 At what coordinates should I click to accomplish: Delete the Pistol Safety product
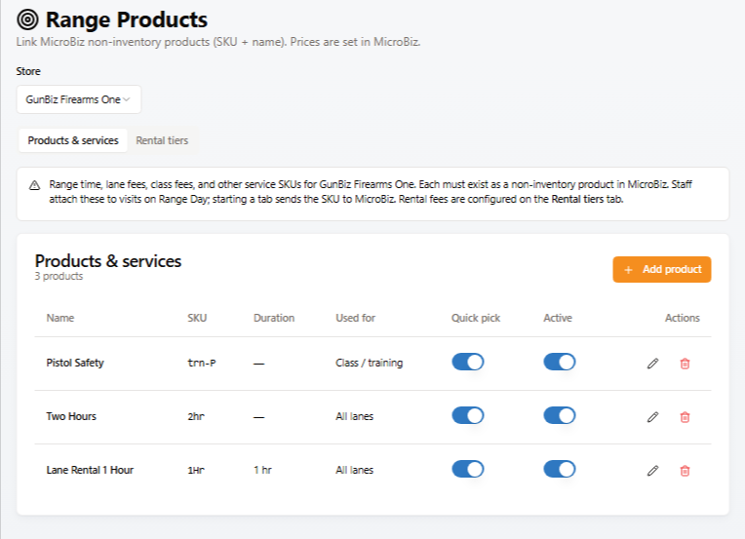coord(685,364)
